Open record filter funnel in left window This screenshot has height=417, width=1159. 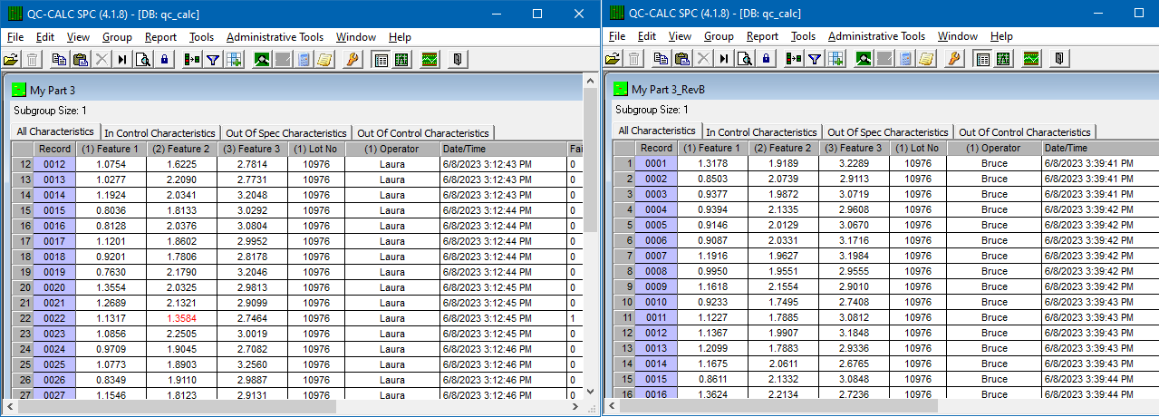pos(213,59)
